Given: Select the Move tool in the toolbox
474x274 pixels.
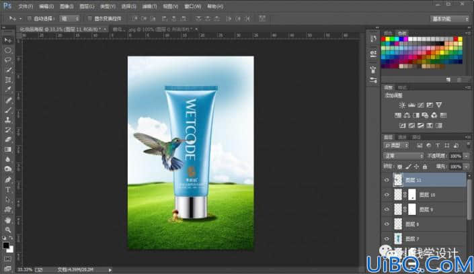Looking at the screenshot, I should click(x=8, y=40).
